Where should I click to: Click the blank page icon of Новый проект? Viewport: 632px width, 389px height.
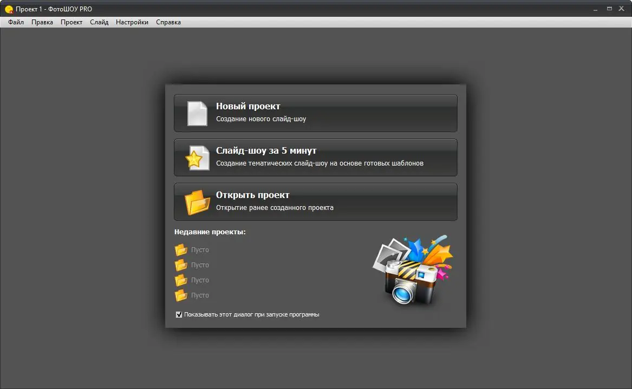pos(197,114)
